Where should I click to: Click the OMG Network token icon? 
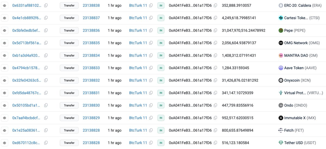(x=281, y=43)
